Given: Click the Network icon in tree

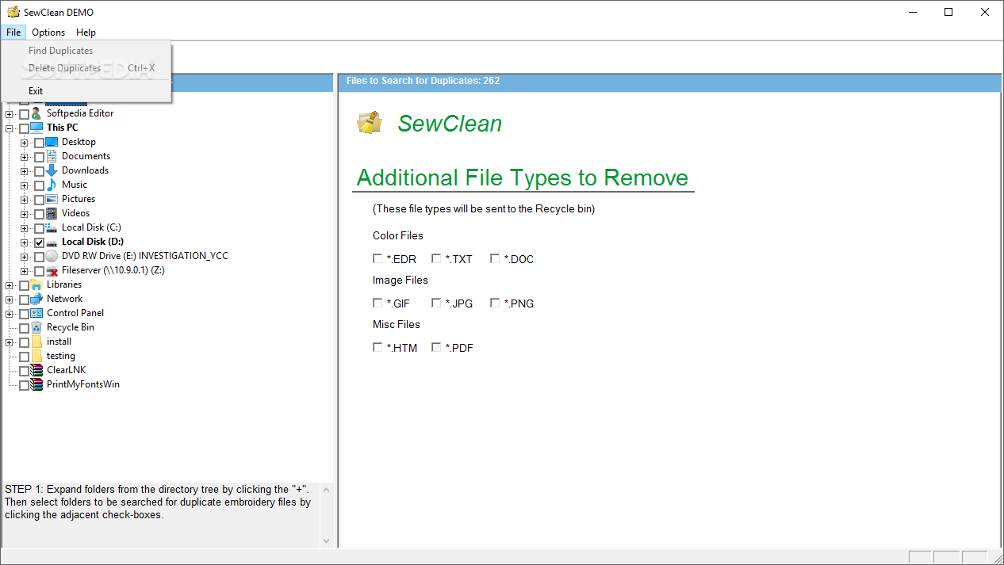Looking at the screenshot, I should 36,299.
